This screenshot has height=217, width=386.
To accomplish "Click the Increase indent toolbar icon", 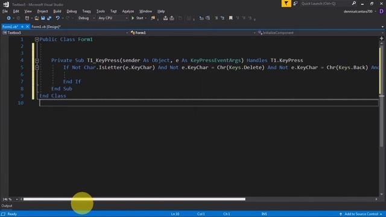I will tap(223, 18).
